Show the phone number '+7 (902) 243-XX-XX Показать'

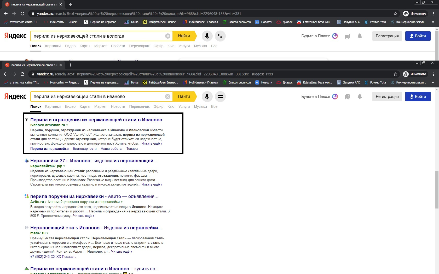pos(53,257)
